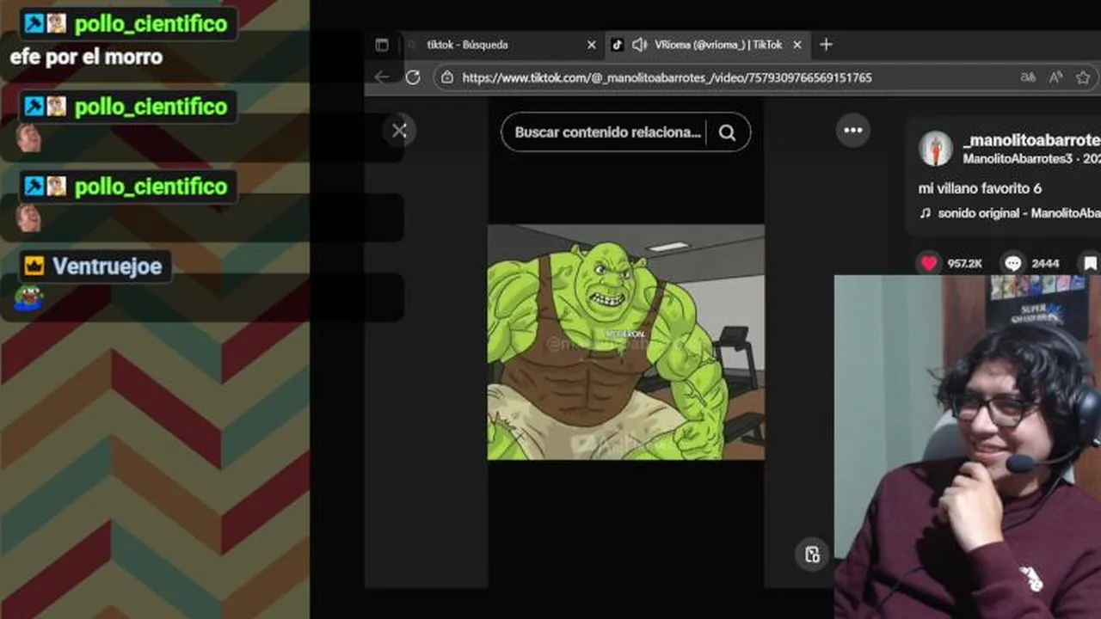
Task: Click the Ventruejoe chat username
Action: tap(108, 267)
